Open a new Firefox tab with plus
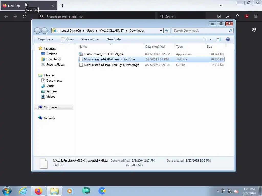 (62, 6)
